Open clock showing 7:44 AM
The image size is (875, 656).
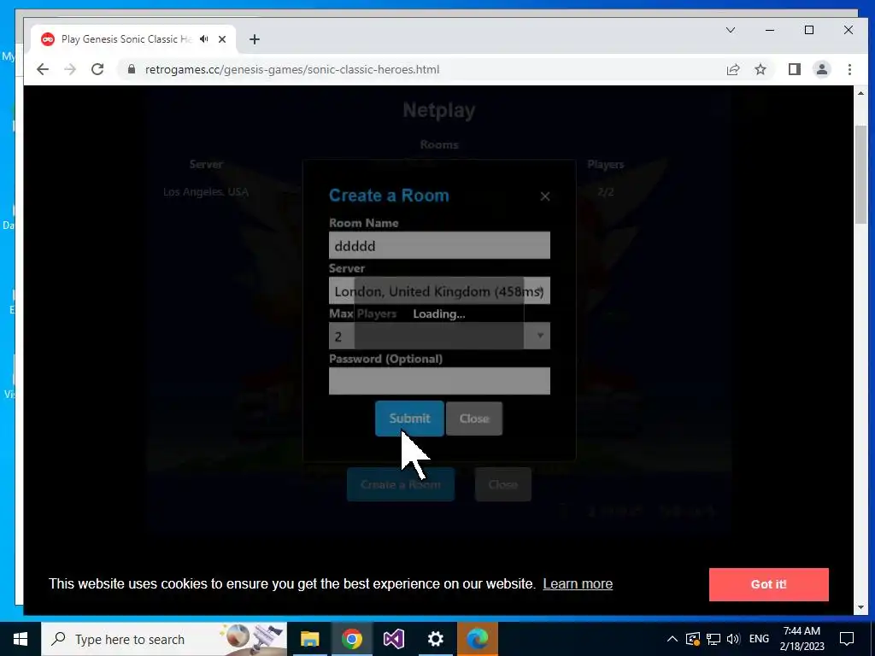(x=802, y=639)
